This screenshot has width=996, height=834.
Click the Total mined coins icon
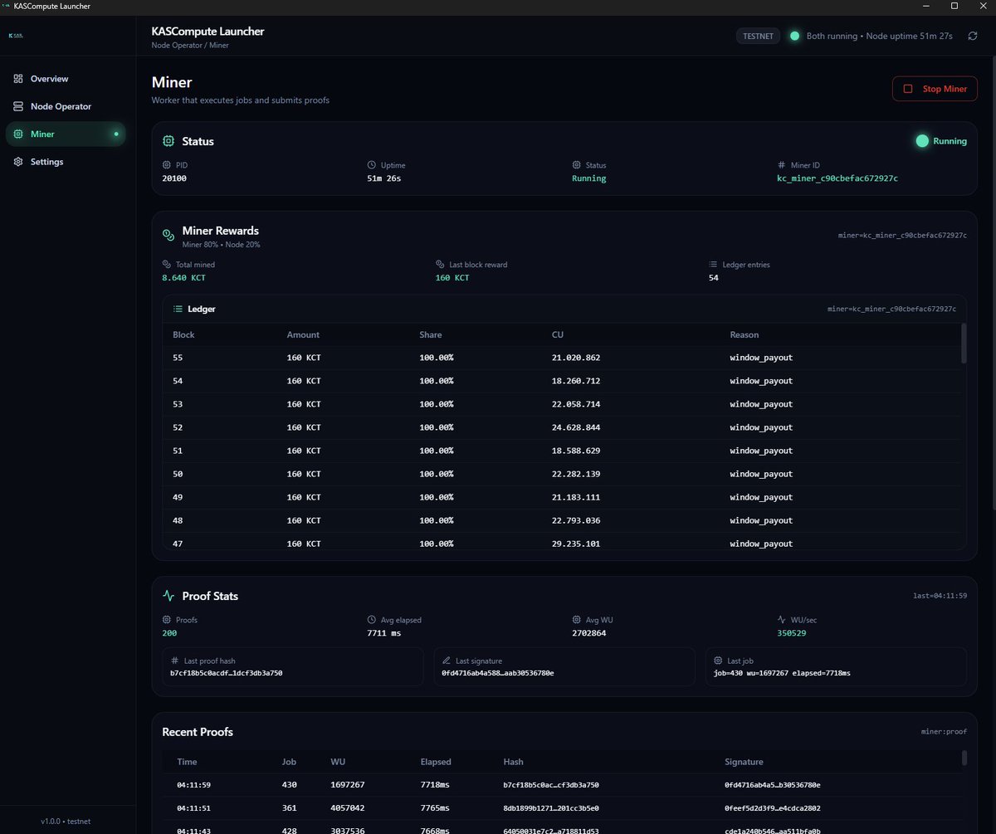point(166,265)
